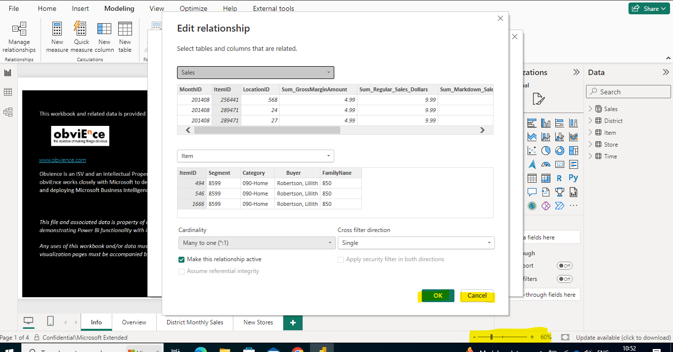Toggle the Keep all filters switch
Image resolution: width=673 pixels, height=352 pixels.
coord(564,279)
